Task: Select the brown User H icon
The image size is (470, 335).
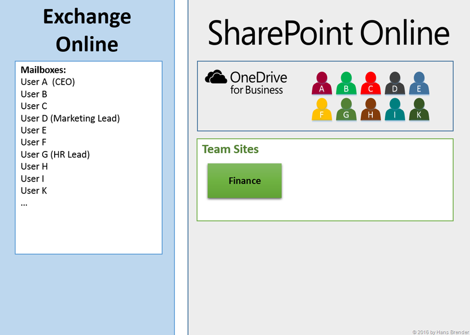Action: [x=370, y=110]
